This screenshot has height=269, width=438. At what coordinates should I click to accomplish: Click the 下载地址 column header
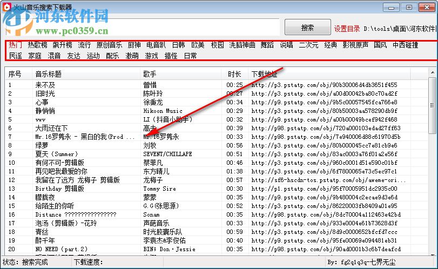pos(329,74)
